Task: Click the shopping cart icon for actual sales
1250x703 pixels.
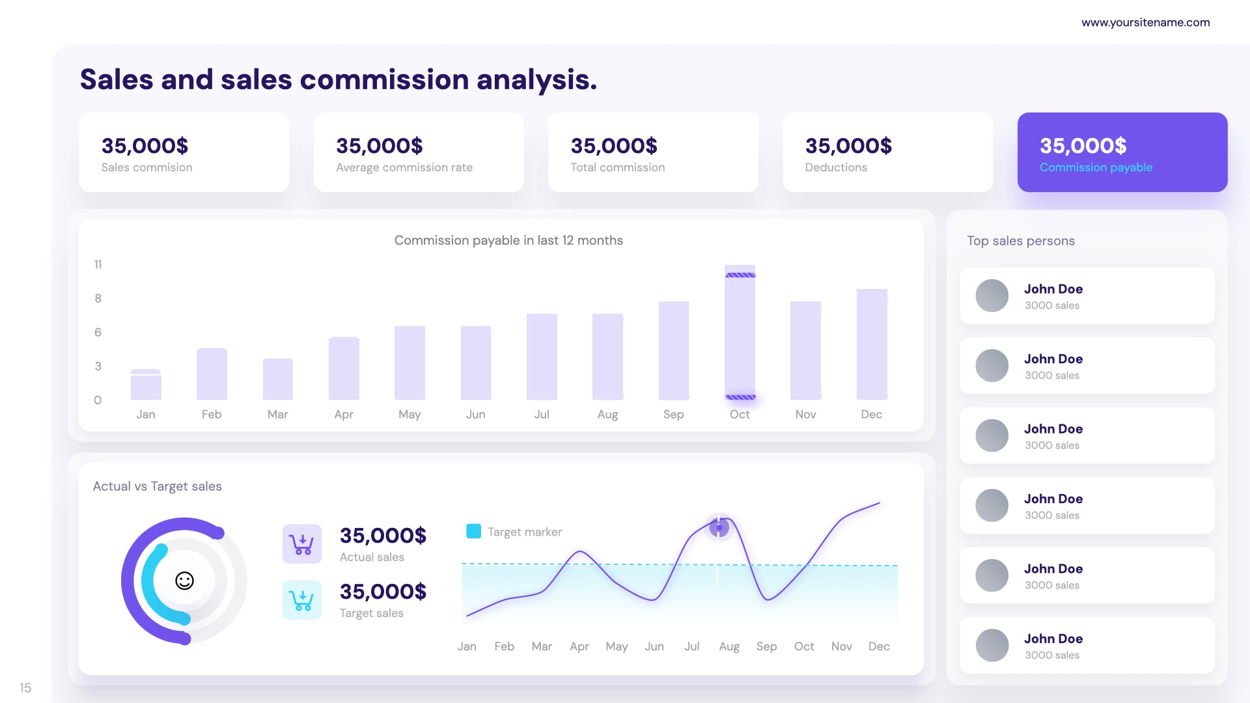Action: tap(302, 542)
